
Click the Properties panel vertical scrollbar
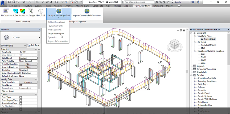[x=39, y=70]
